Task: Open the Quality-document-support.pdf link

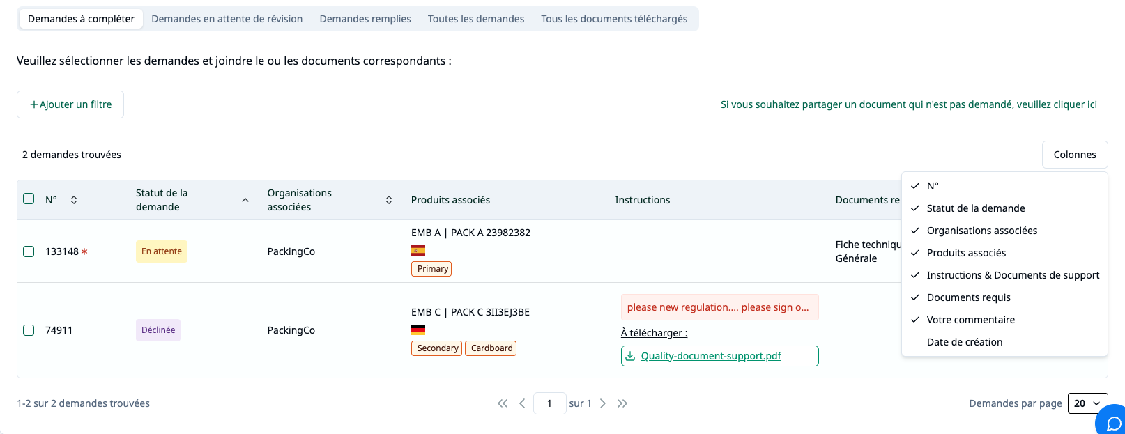Action: (711, 356)
